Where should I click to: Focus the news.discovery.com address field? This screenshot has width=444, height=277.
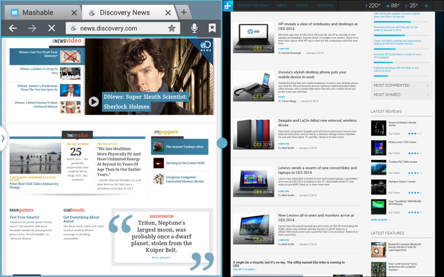123,28
